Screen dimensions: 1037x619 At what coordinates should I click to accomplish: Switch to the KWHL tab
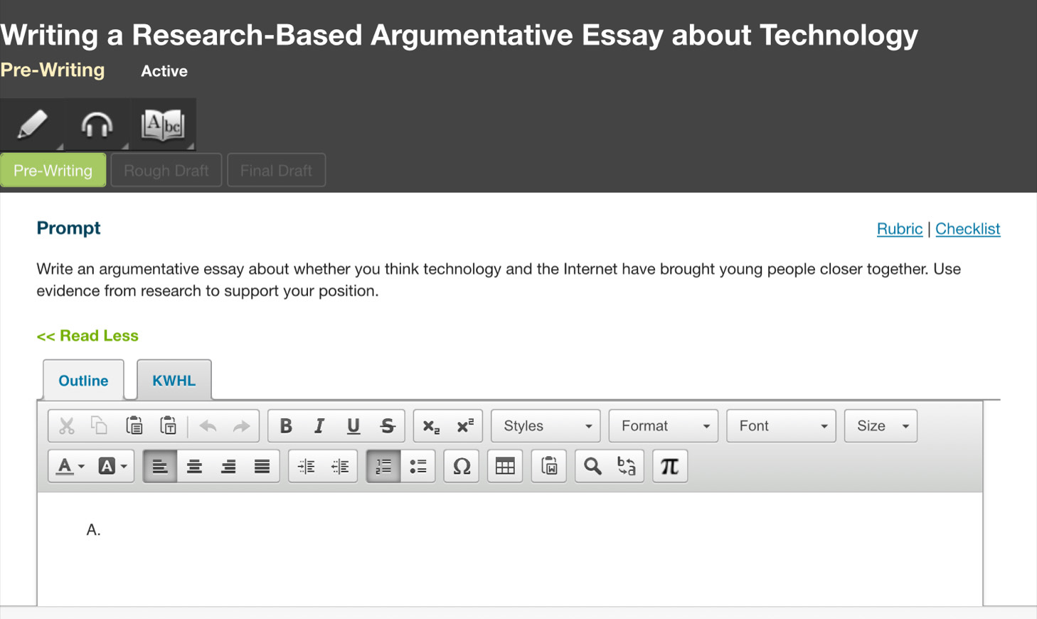(174, 380)
